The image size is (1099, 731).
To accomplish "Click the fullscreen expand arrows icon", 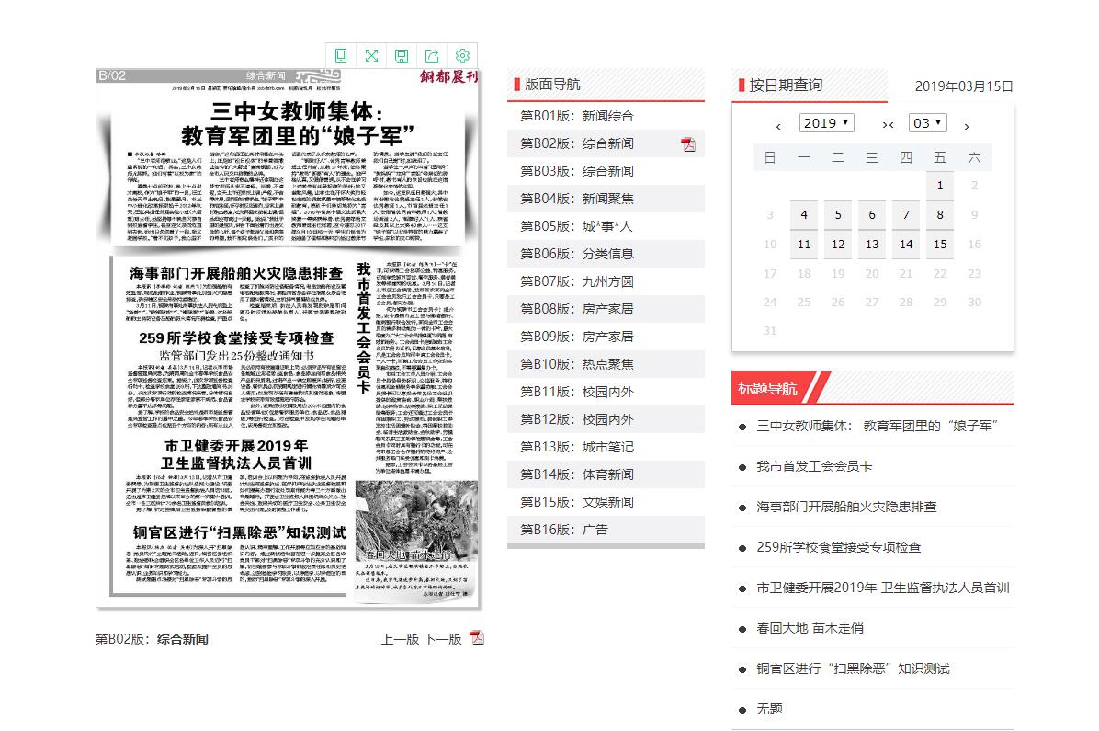I will tap(371, 55).
